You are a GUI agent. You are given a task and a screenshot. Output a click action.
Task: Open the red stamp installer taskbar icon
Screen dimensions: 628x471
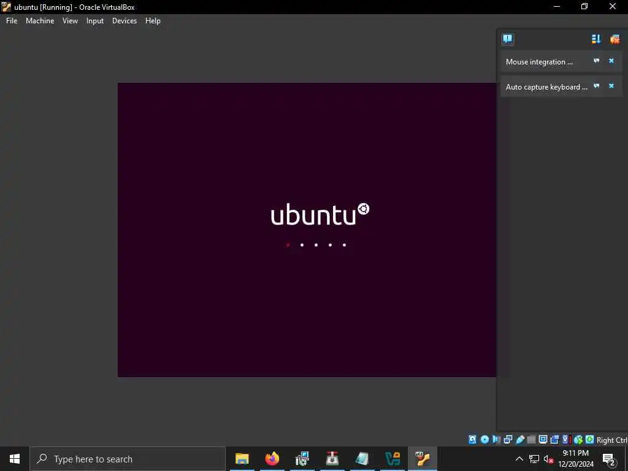[x=332, y=459]
